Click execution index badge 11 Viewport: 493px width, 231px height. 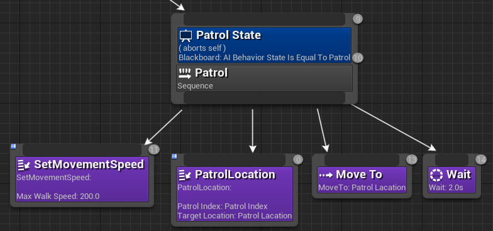[153, 149]
